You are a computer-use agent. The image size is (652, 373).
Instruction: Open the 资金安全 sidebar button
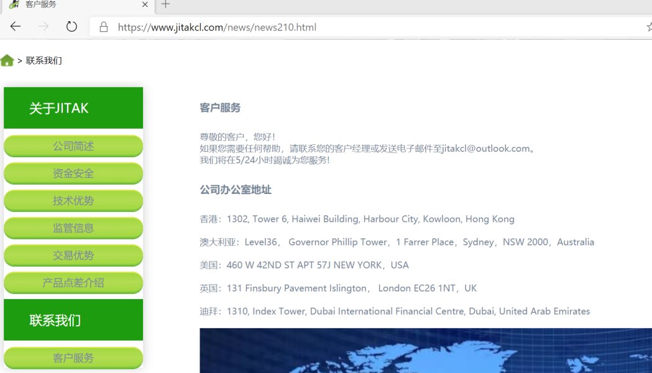(x=73, y=173)
